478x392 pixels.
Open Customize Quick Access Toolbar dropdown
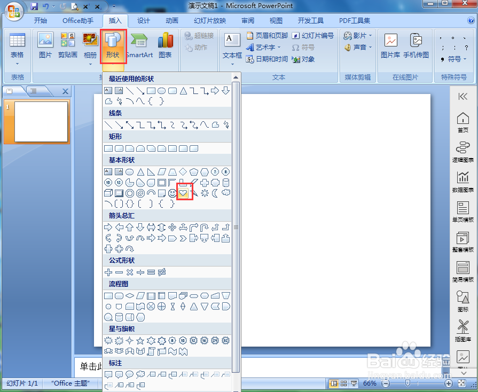(114, 6)
